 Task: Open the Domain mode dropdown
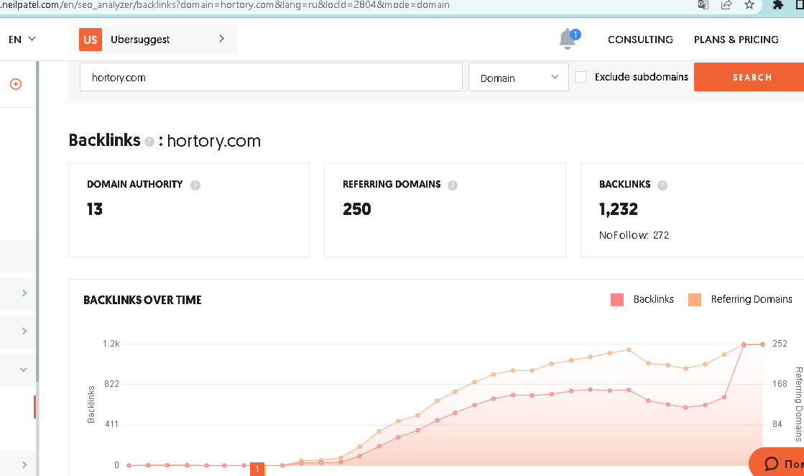(x=518, y=78)
